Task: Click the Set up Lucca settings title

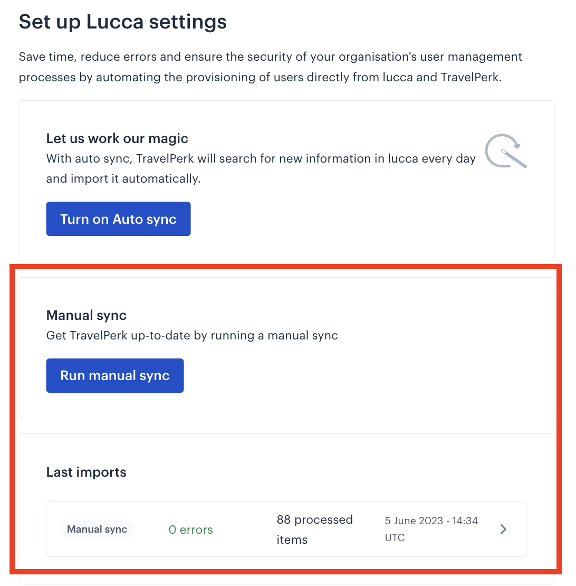Action: pyautogui.click(x=123, y=22)
